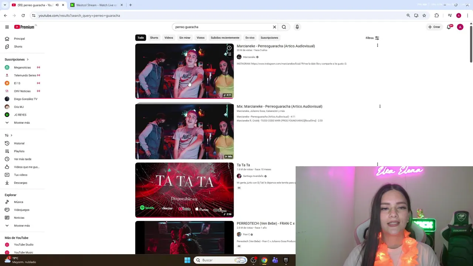Select the Videos filter chip

(169, 38)
